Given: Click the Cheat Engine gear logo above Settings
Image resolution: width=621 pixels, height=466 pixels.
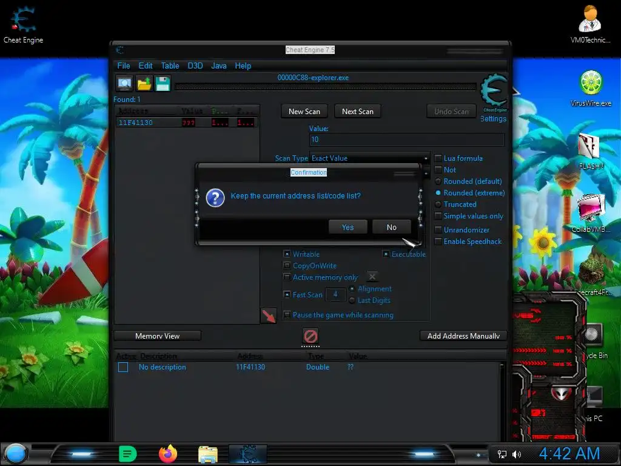Looking at the screenshot, I should tap(493, 92).
